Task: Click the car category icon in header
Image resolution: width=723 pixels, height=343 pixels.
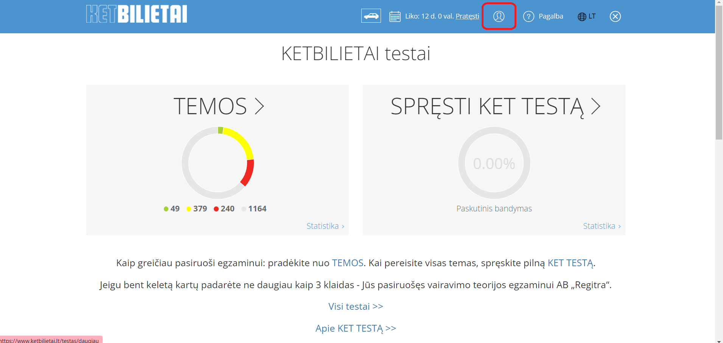Action: click(x=371, y=16)
